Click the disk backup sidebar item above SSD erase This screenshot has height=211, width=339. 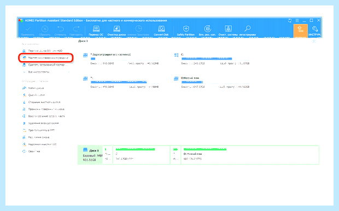36,137
